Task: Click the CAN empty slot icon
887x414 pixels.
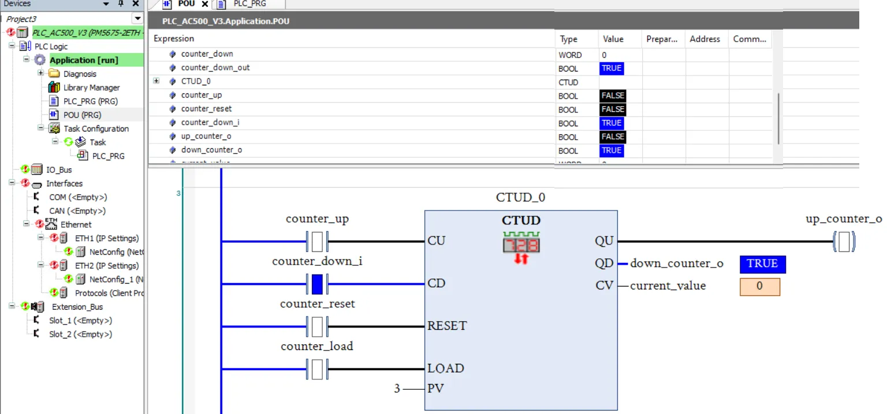Action: 36,210
